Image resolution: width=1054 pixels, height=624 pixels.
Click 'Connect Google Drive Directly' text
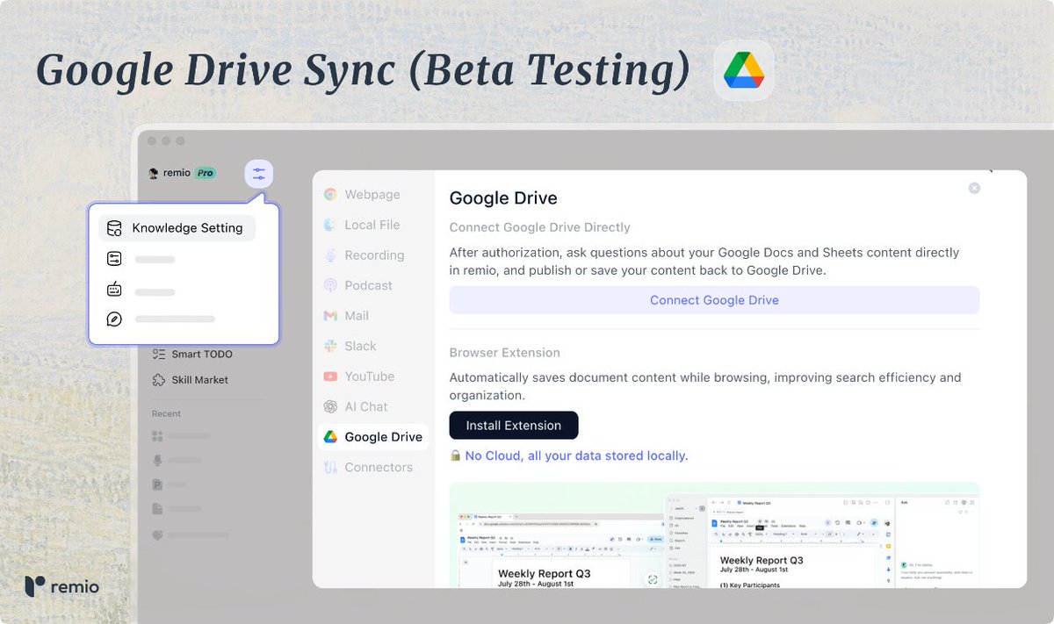click(x=540, y=227)
